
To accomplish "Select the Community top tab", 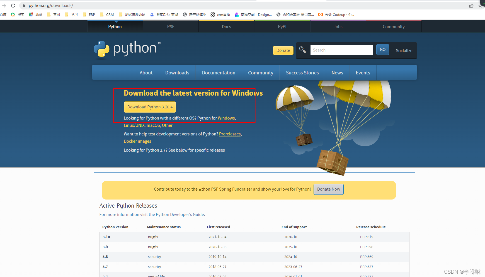I will [394, 26].
